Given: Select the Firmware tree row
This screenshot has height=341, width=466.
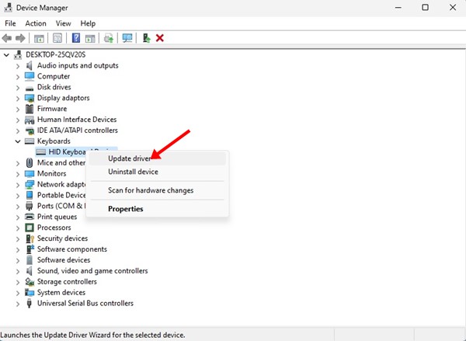Looking at the screenshot, I should (x=52, y=109).
